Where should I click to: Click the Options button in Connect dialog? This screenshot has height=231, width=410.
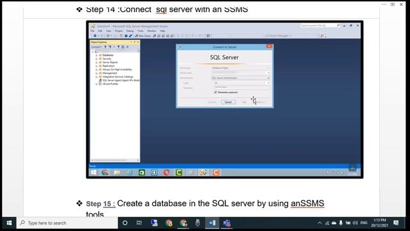click(x=261, y=102)
